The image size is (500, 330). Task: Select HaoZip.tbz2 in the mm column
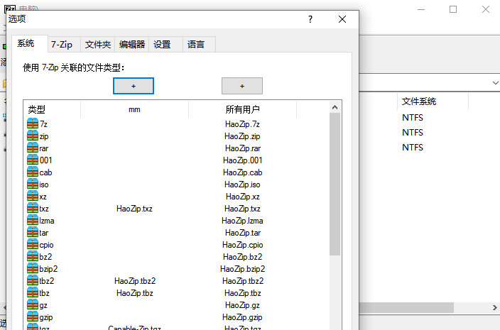[135, 281]
